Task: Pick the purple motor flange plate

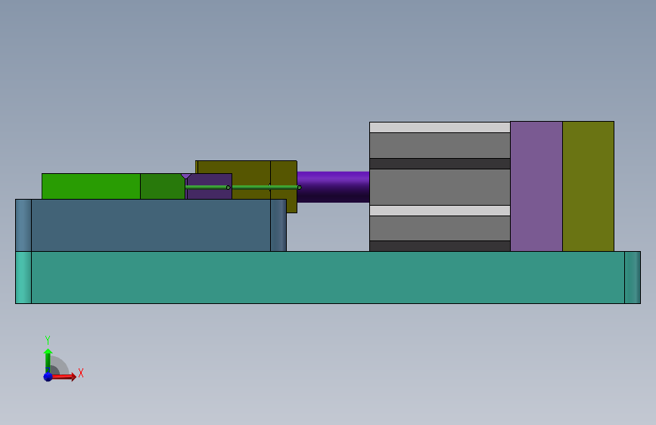Action: pyautogui.click(x=536, y=186)
